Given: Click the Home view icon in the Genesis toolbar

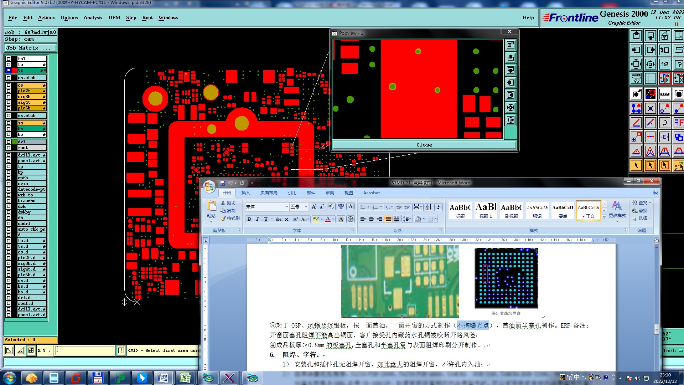Looking at the screenshot, I should (x=664, y=36).
